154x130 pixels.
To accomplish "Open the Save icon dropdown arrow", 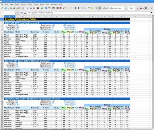I will pos(16,8).
